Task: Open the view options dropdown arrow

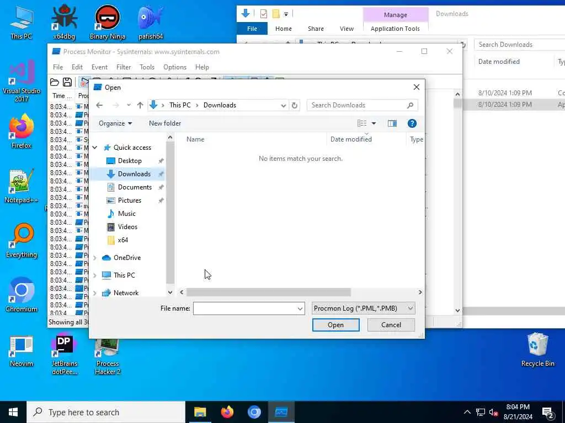Action: point(374,123)
